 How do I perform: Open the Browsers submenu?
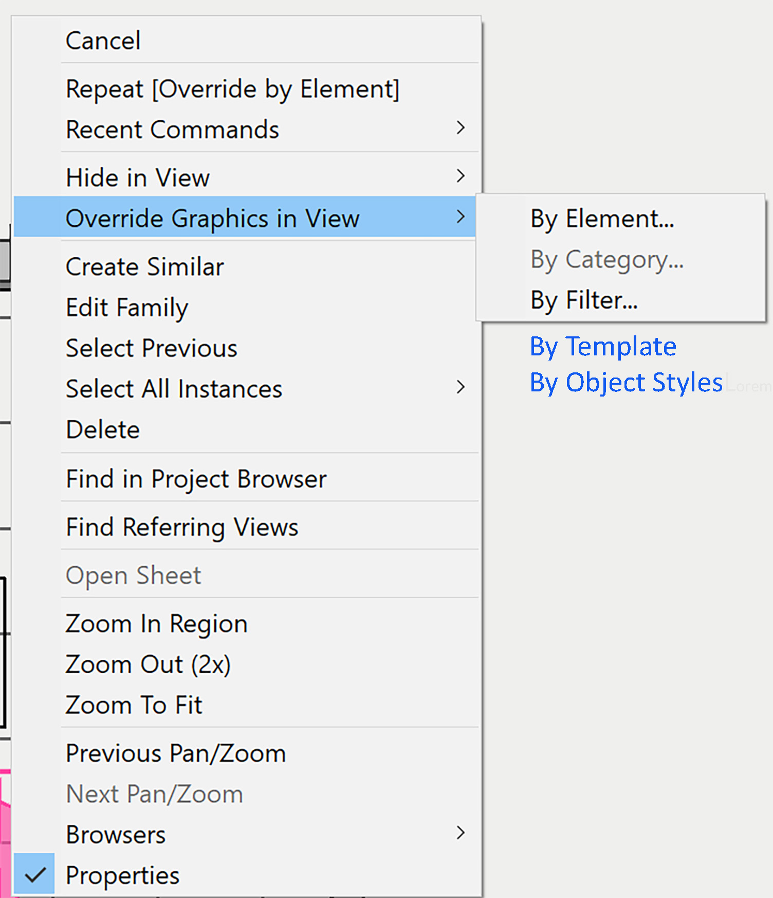point(115,834)
